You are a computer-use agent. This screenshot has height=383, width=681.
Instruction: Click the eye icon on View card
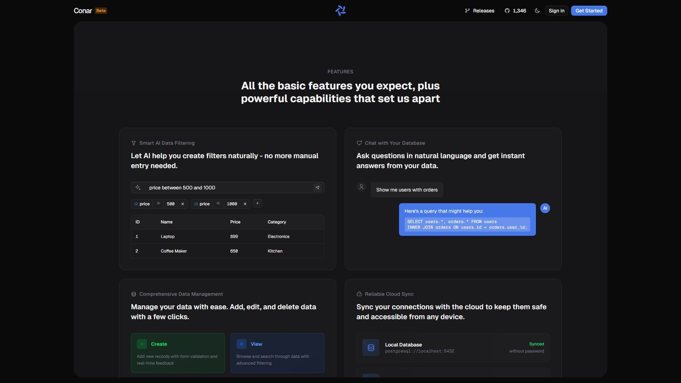coord(242,344)
